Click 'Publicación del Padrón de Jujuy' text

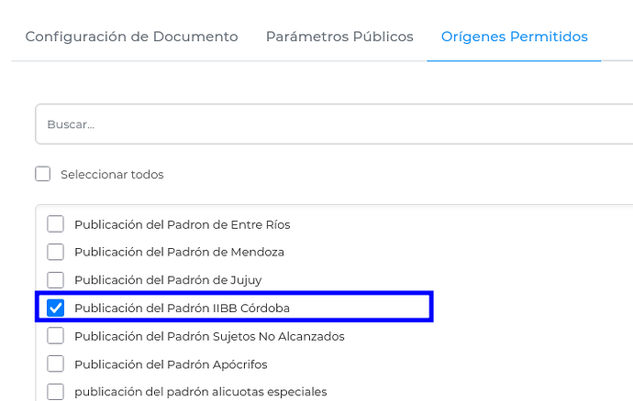pyautogui.click(x=168, y=280)
